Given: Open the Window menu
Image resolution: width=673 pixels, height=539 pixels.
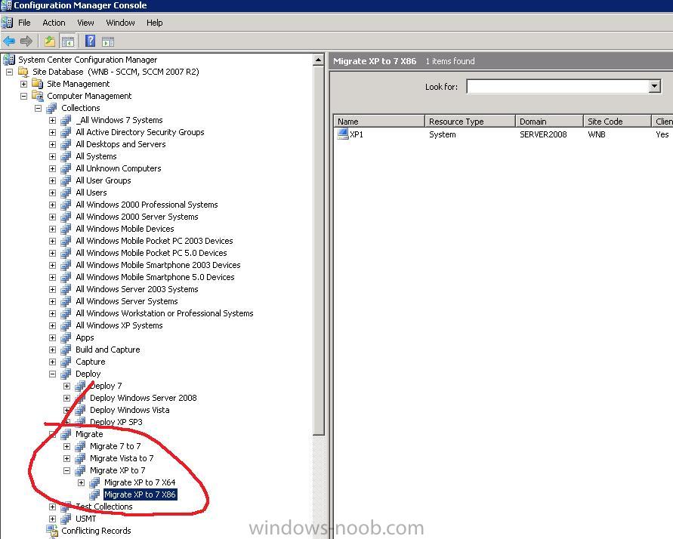Looking at the screenshot, I should [x=120, y=23].
